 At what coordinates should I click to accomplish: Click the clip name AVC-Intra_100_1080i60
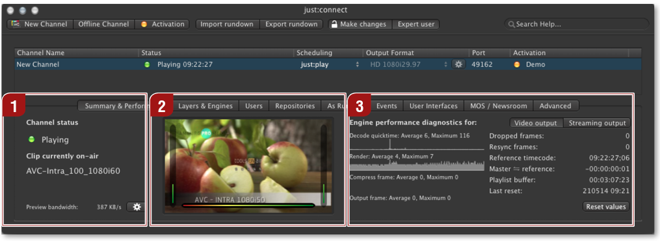coord(73,171)
